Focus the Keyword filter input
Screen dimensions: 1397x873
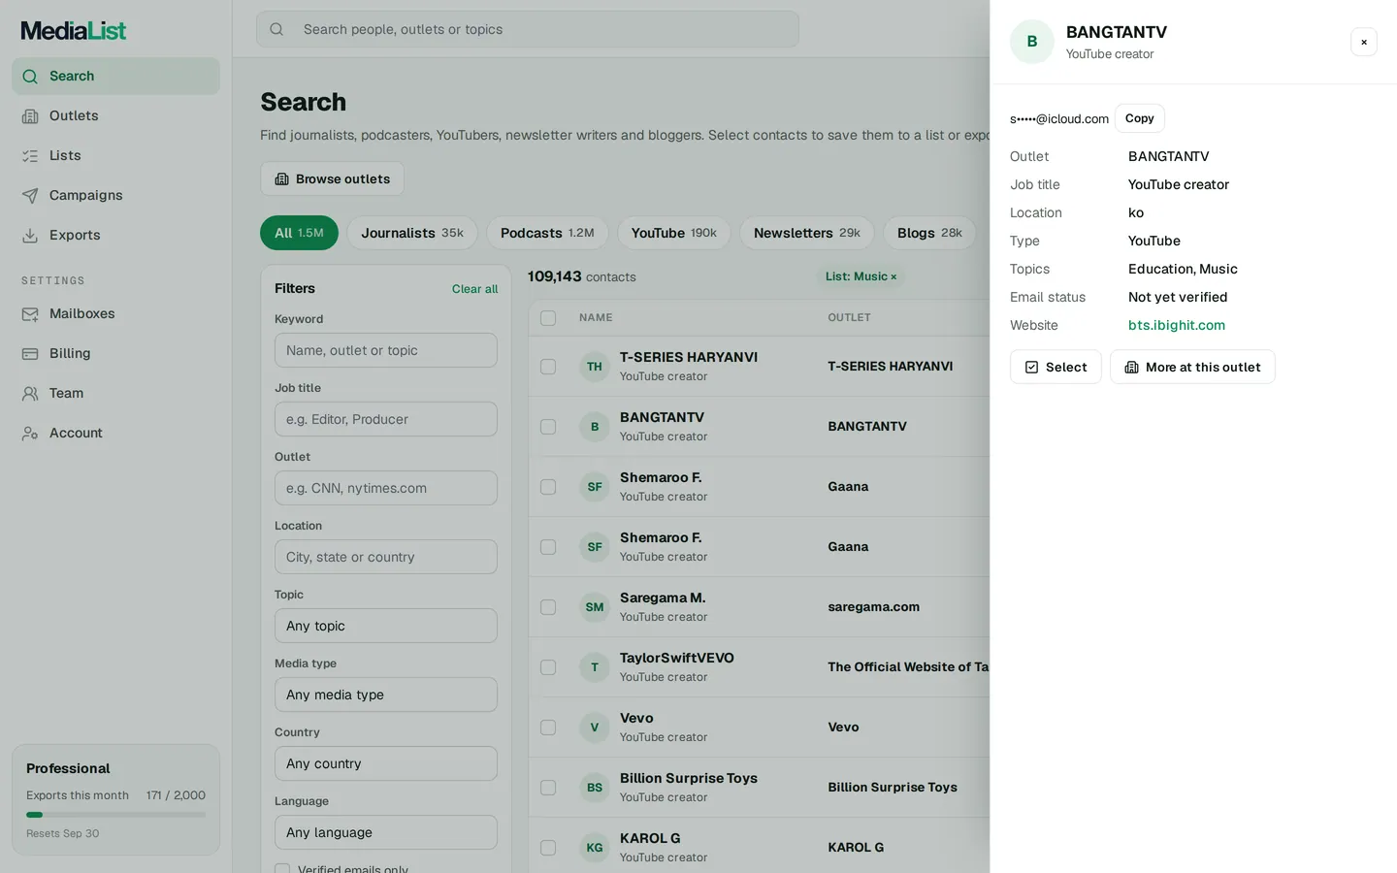pos(386,350)
